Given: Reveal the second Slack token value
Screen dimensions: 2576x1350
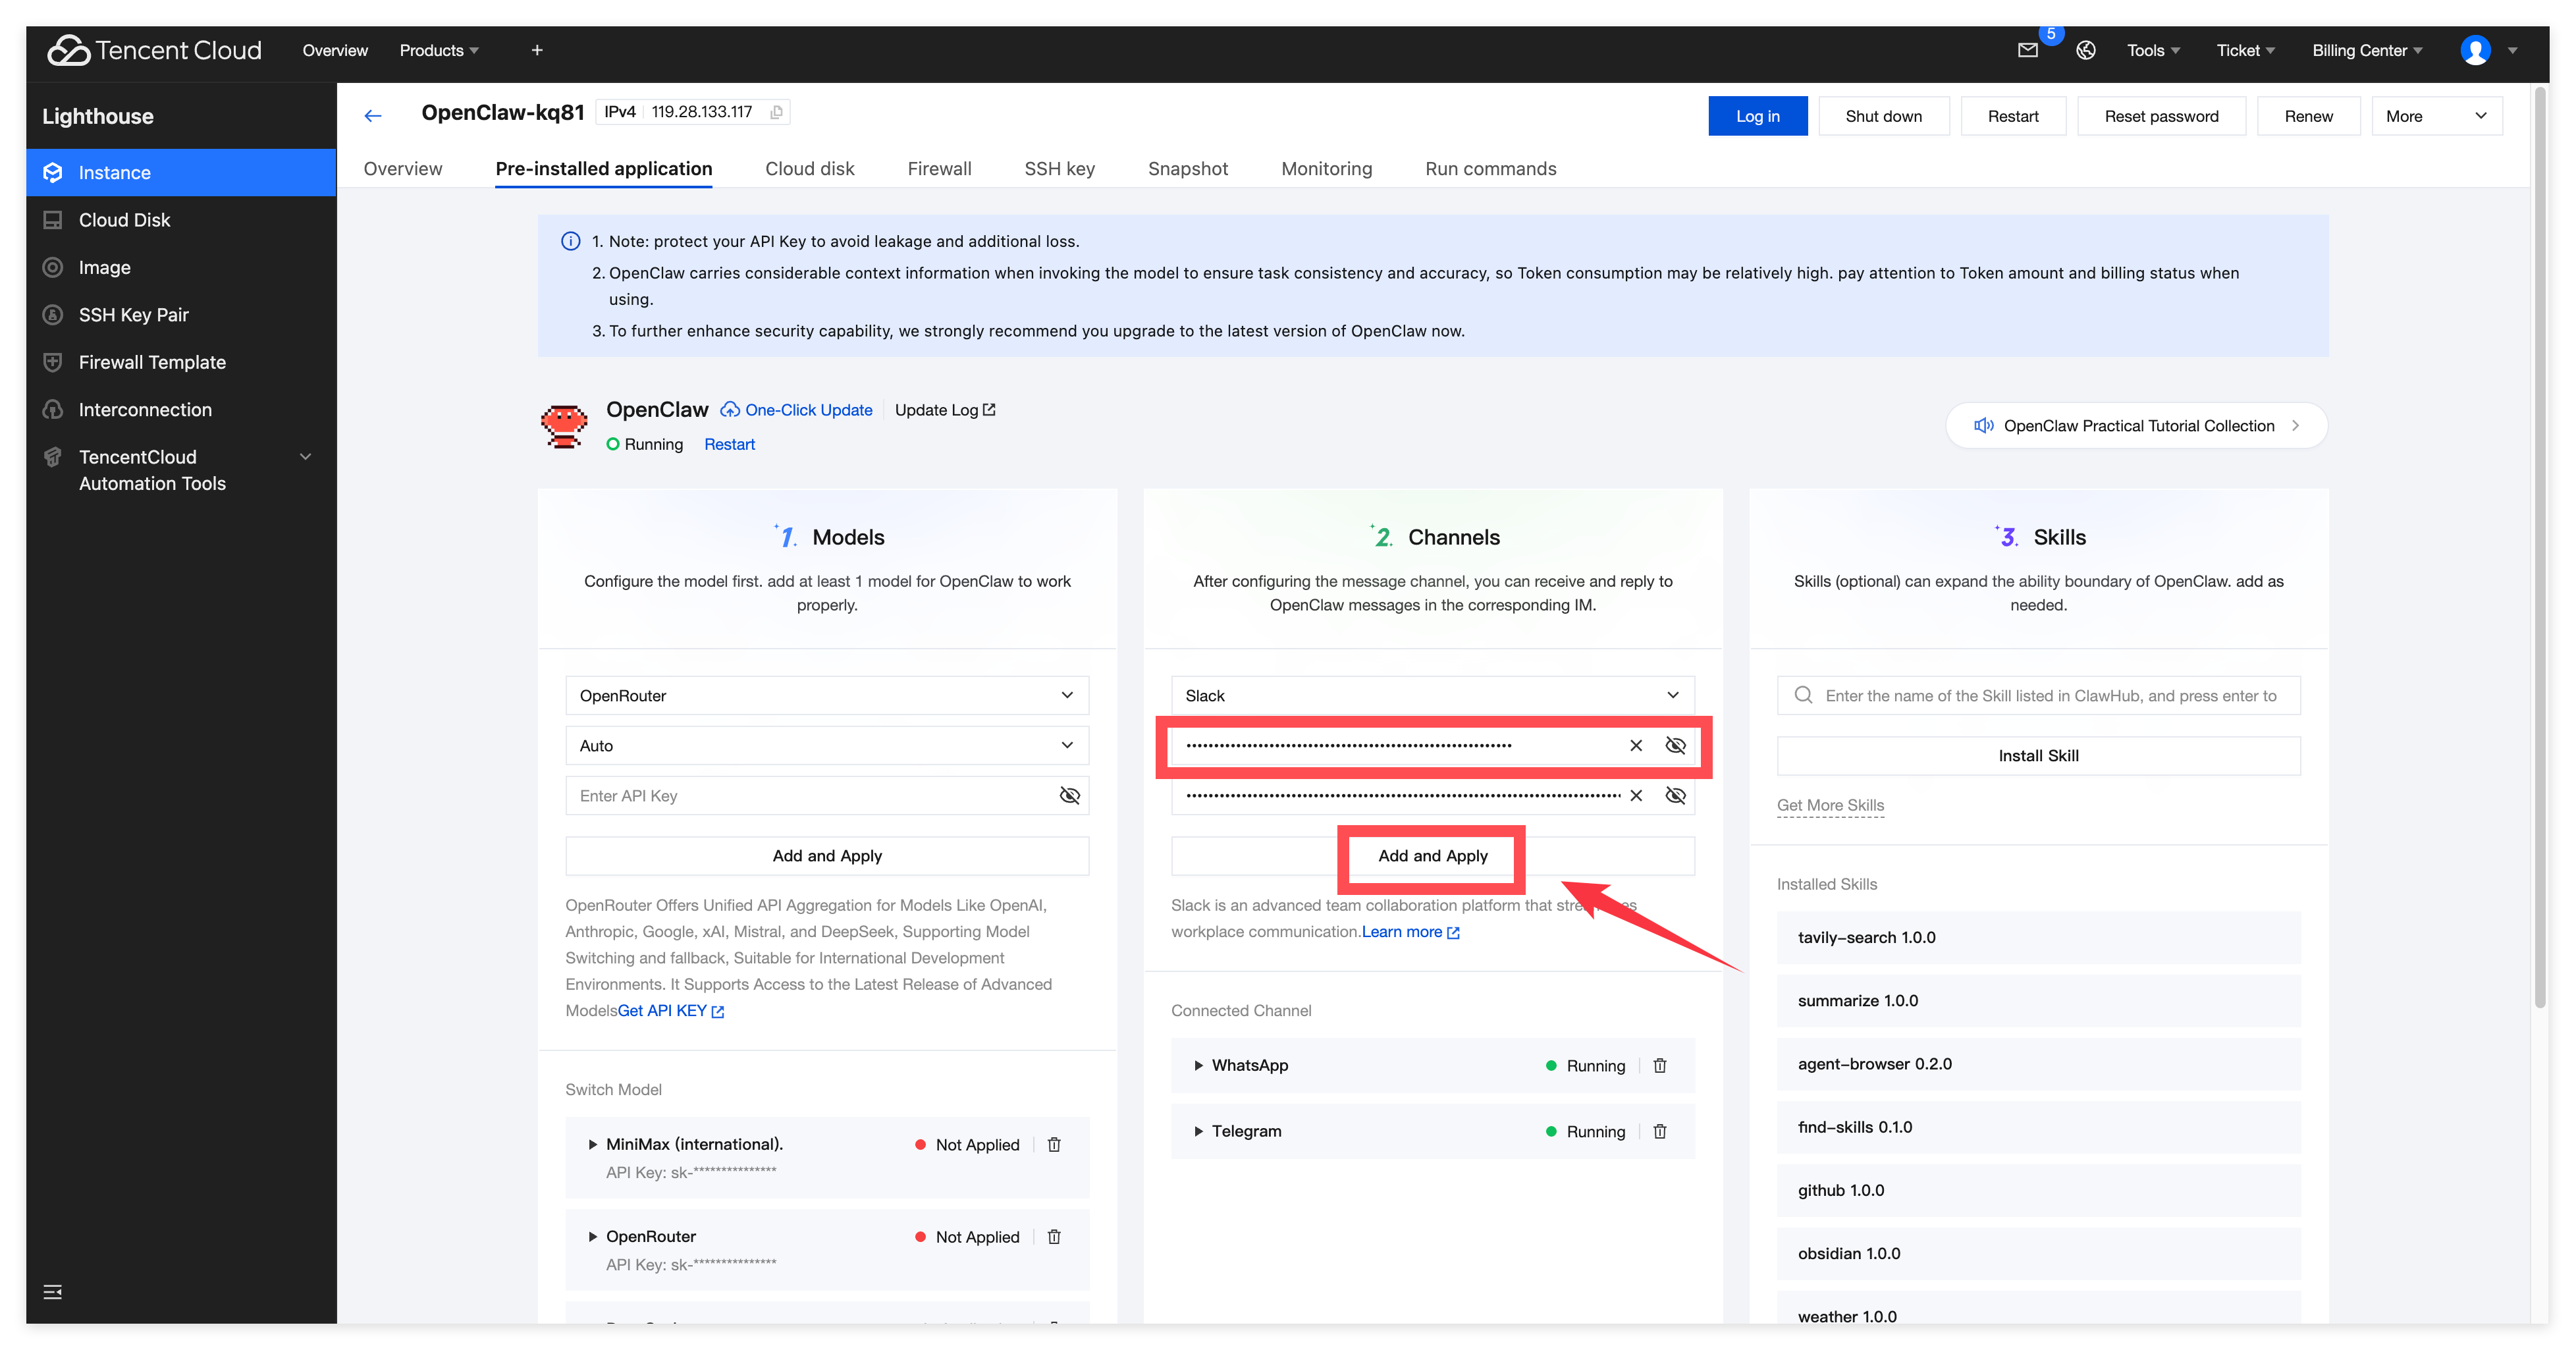Looking at the screenshot, I should pyautogui.click(x=1676, y=795).
